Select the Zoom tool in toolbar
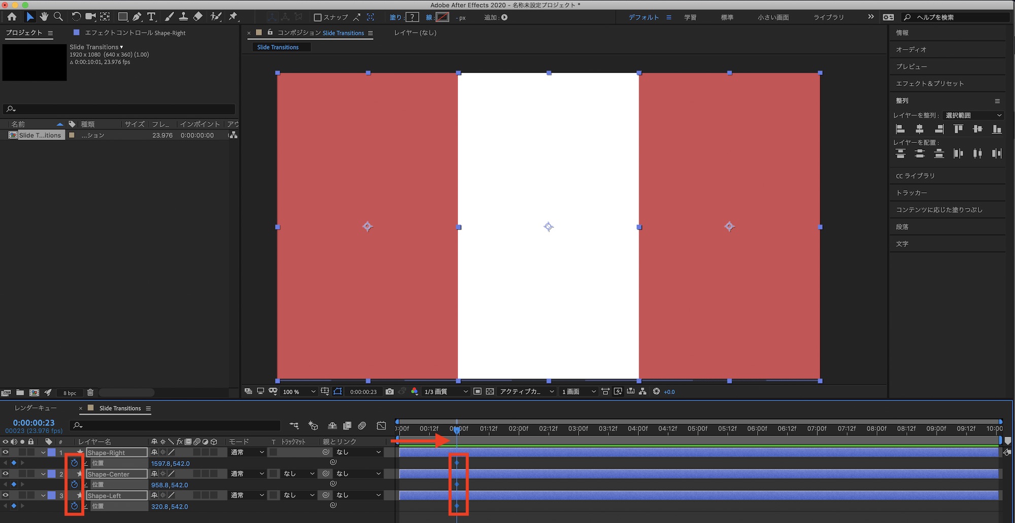This screenshot has width=1015, height=523. click(58, 17)
